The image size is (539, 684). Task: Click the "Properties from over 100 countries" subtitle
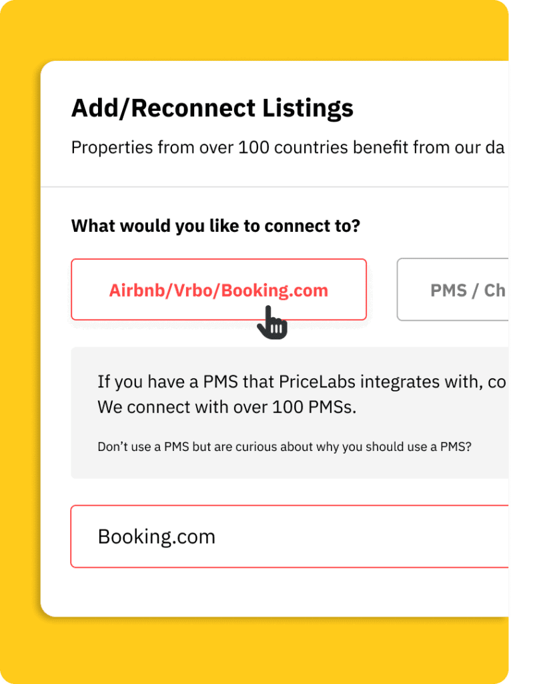(x=287, y=147)
